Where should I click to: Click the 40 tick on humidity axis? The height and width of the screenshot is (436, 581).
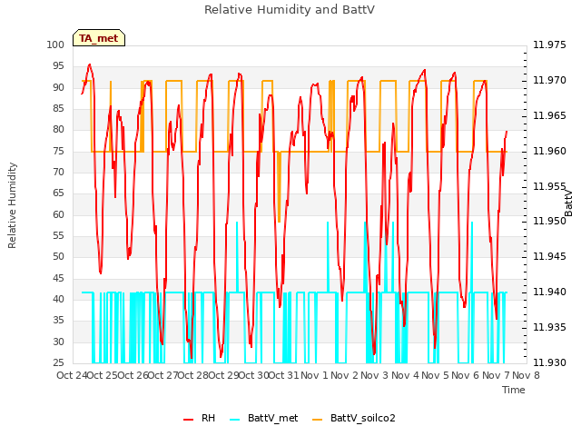click(58, 299)
